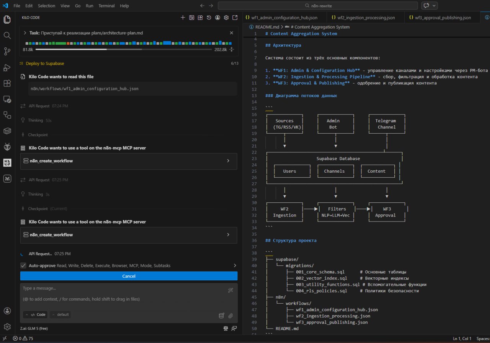Screen dimensions: 490x343
Task: Open Source Control in activity bar
Action: pyautogui.click(x=7, y=51)
